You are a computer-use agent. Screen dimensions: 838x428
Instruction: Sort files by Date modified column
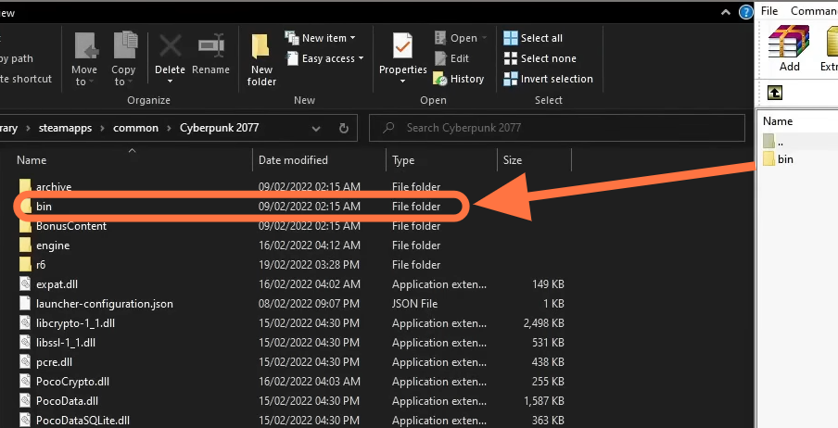(293, 159)
